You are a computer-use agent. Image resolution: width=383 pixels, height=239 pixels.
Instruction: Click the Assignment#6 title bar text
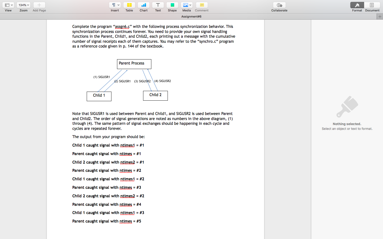(x=191, y=16)
